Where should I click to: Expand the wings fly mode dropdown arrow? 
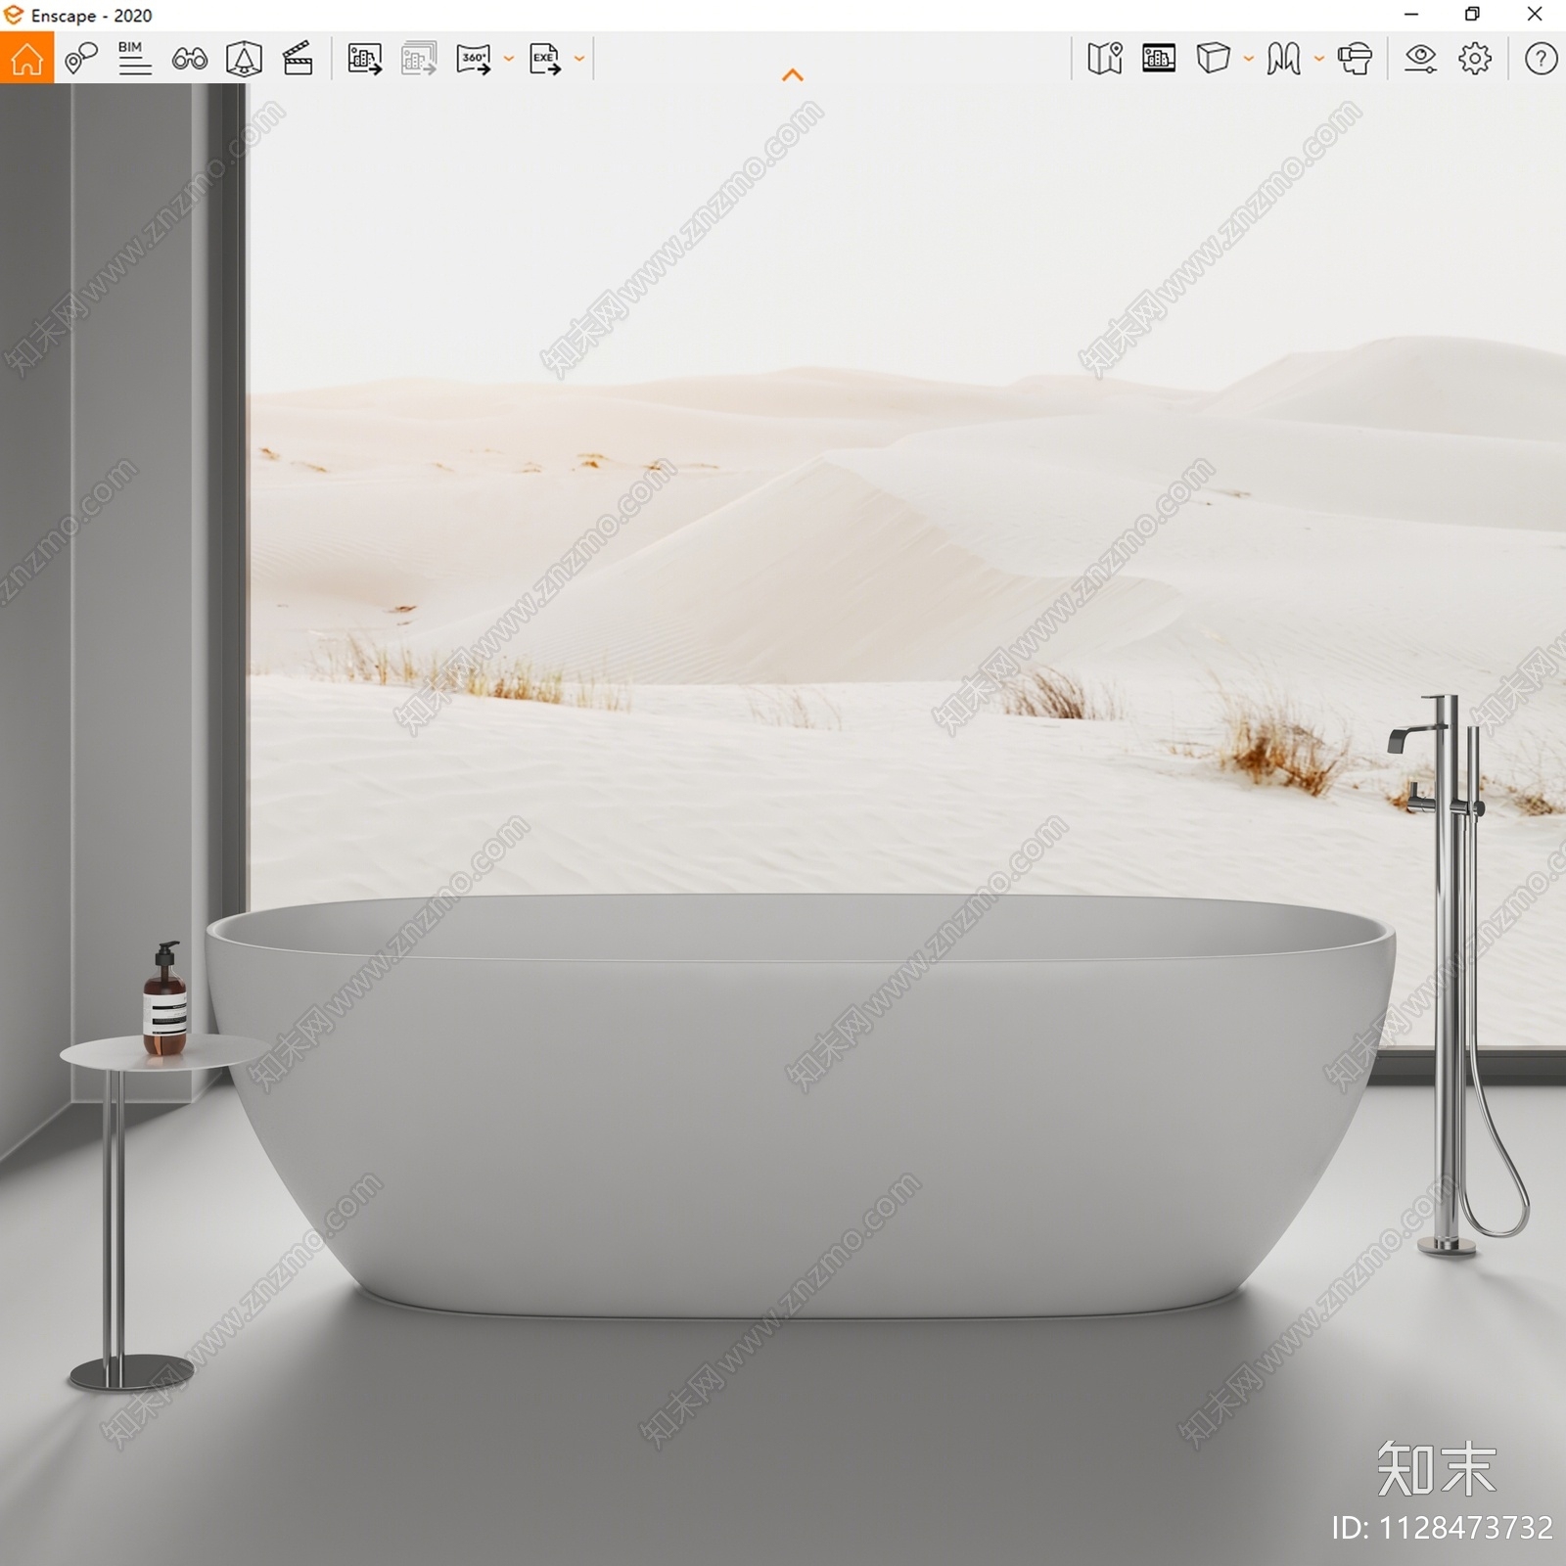point(1319,59)
